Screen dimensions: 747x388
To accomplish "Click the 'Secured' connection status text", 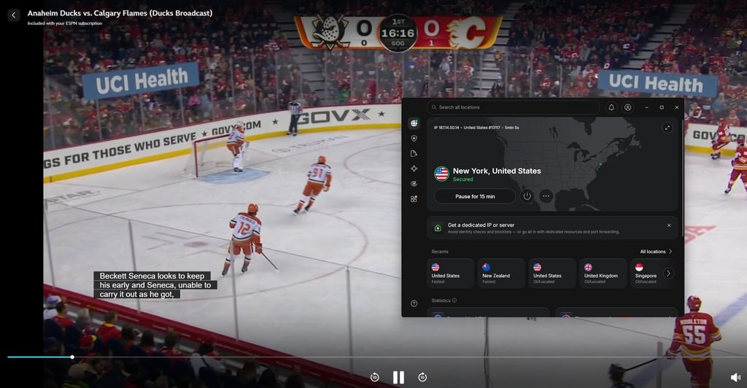I will (462, 179).
